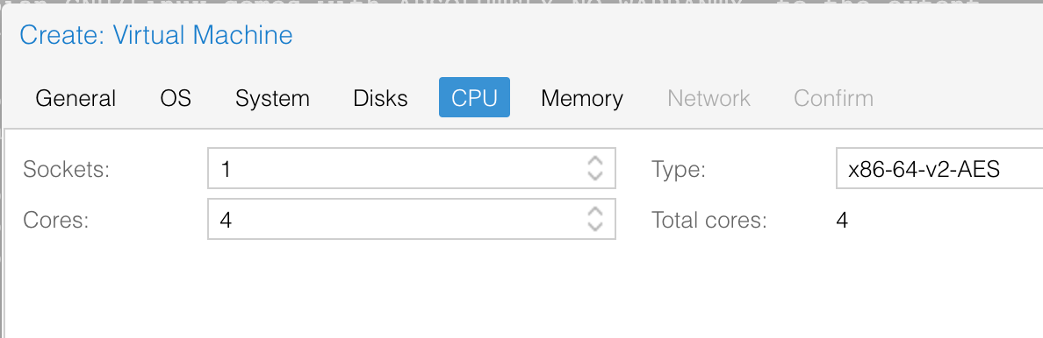
Task: Switch to the General tab
Action: 76,98
